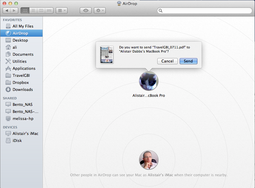Click the TravelGBI folder icon
The height and width of the screenshot is (188, 255).
coord(8,76)
